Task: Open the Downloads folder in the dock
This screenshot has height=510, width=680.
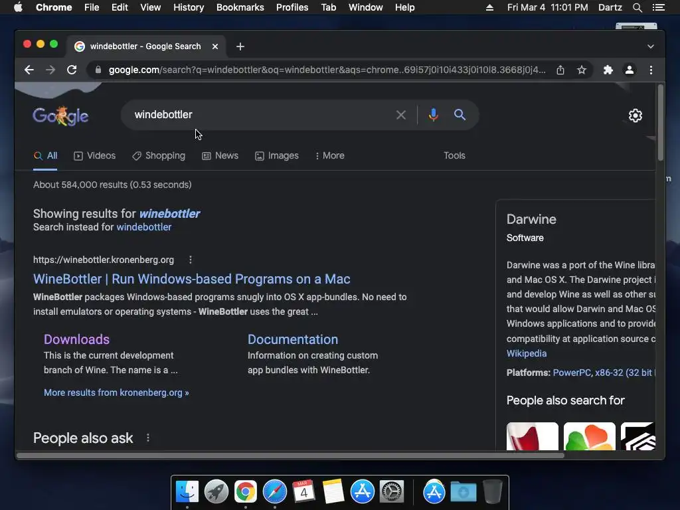Action: (463, 492)
